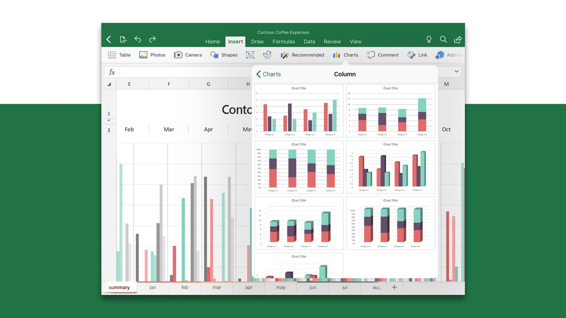Activate the Camera insert tool
566x318 pixels.
pyautogui.click(x=188, y=55)
